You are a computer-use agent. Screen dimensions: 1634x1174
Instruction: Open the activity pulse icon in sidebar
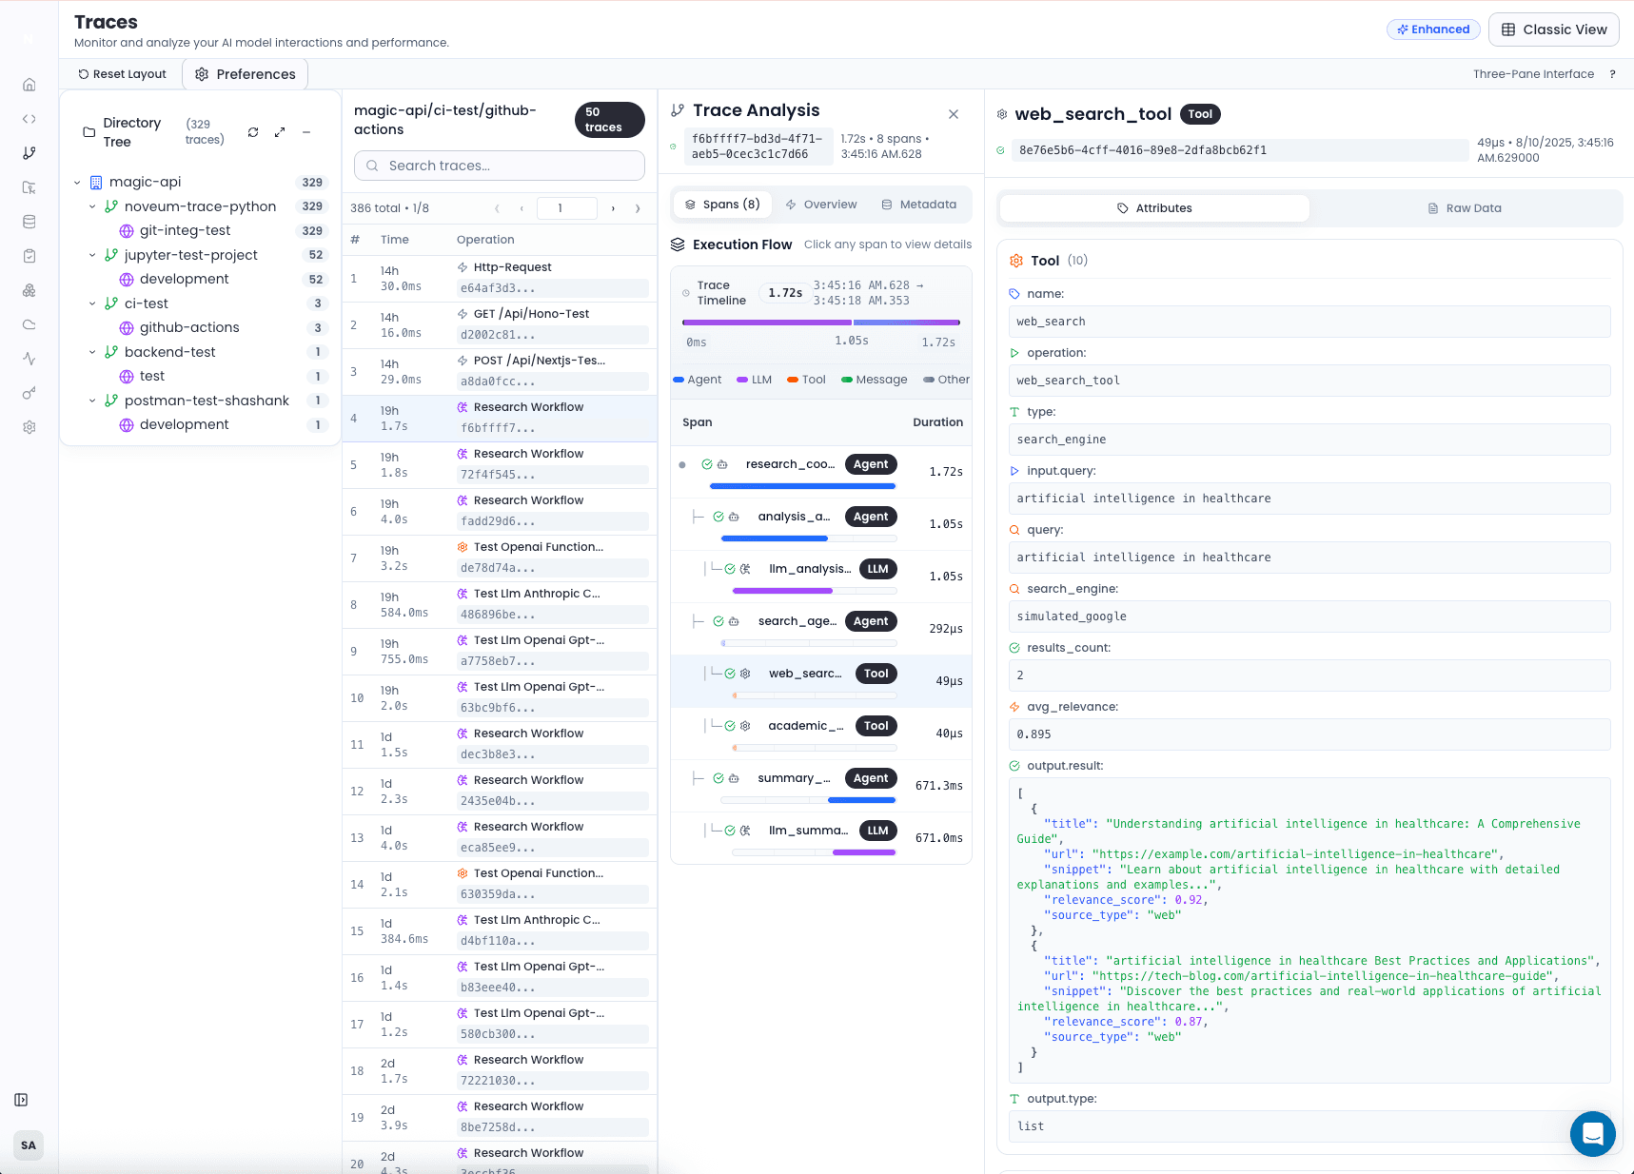point(29,360)
